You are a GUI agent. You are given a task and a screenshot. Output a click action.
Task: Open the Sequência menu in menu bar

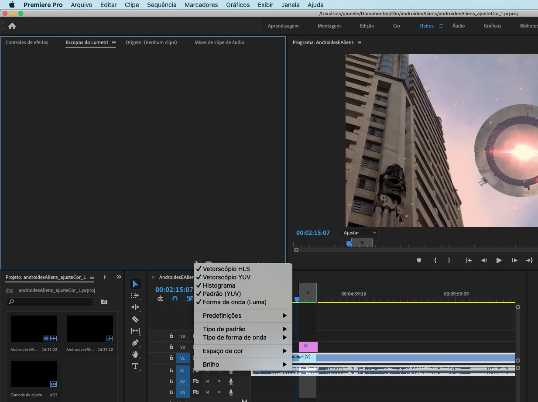click(161, 5)
